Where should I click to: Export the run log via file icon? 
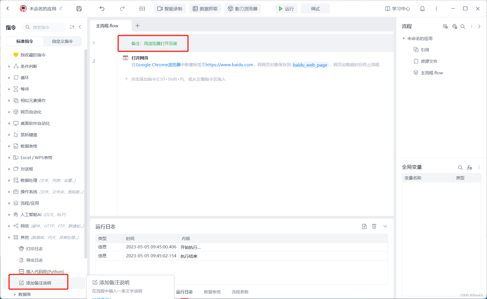tap(364, 226)
